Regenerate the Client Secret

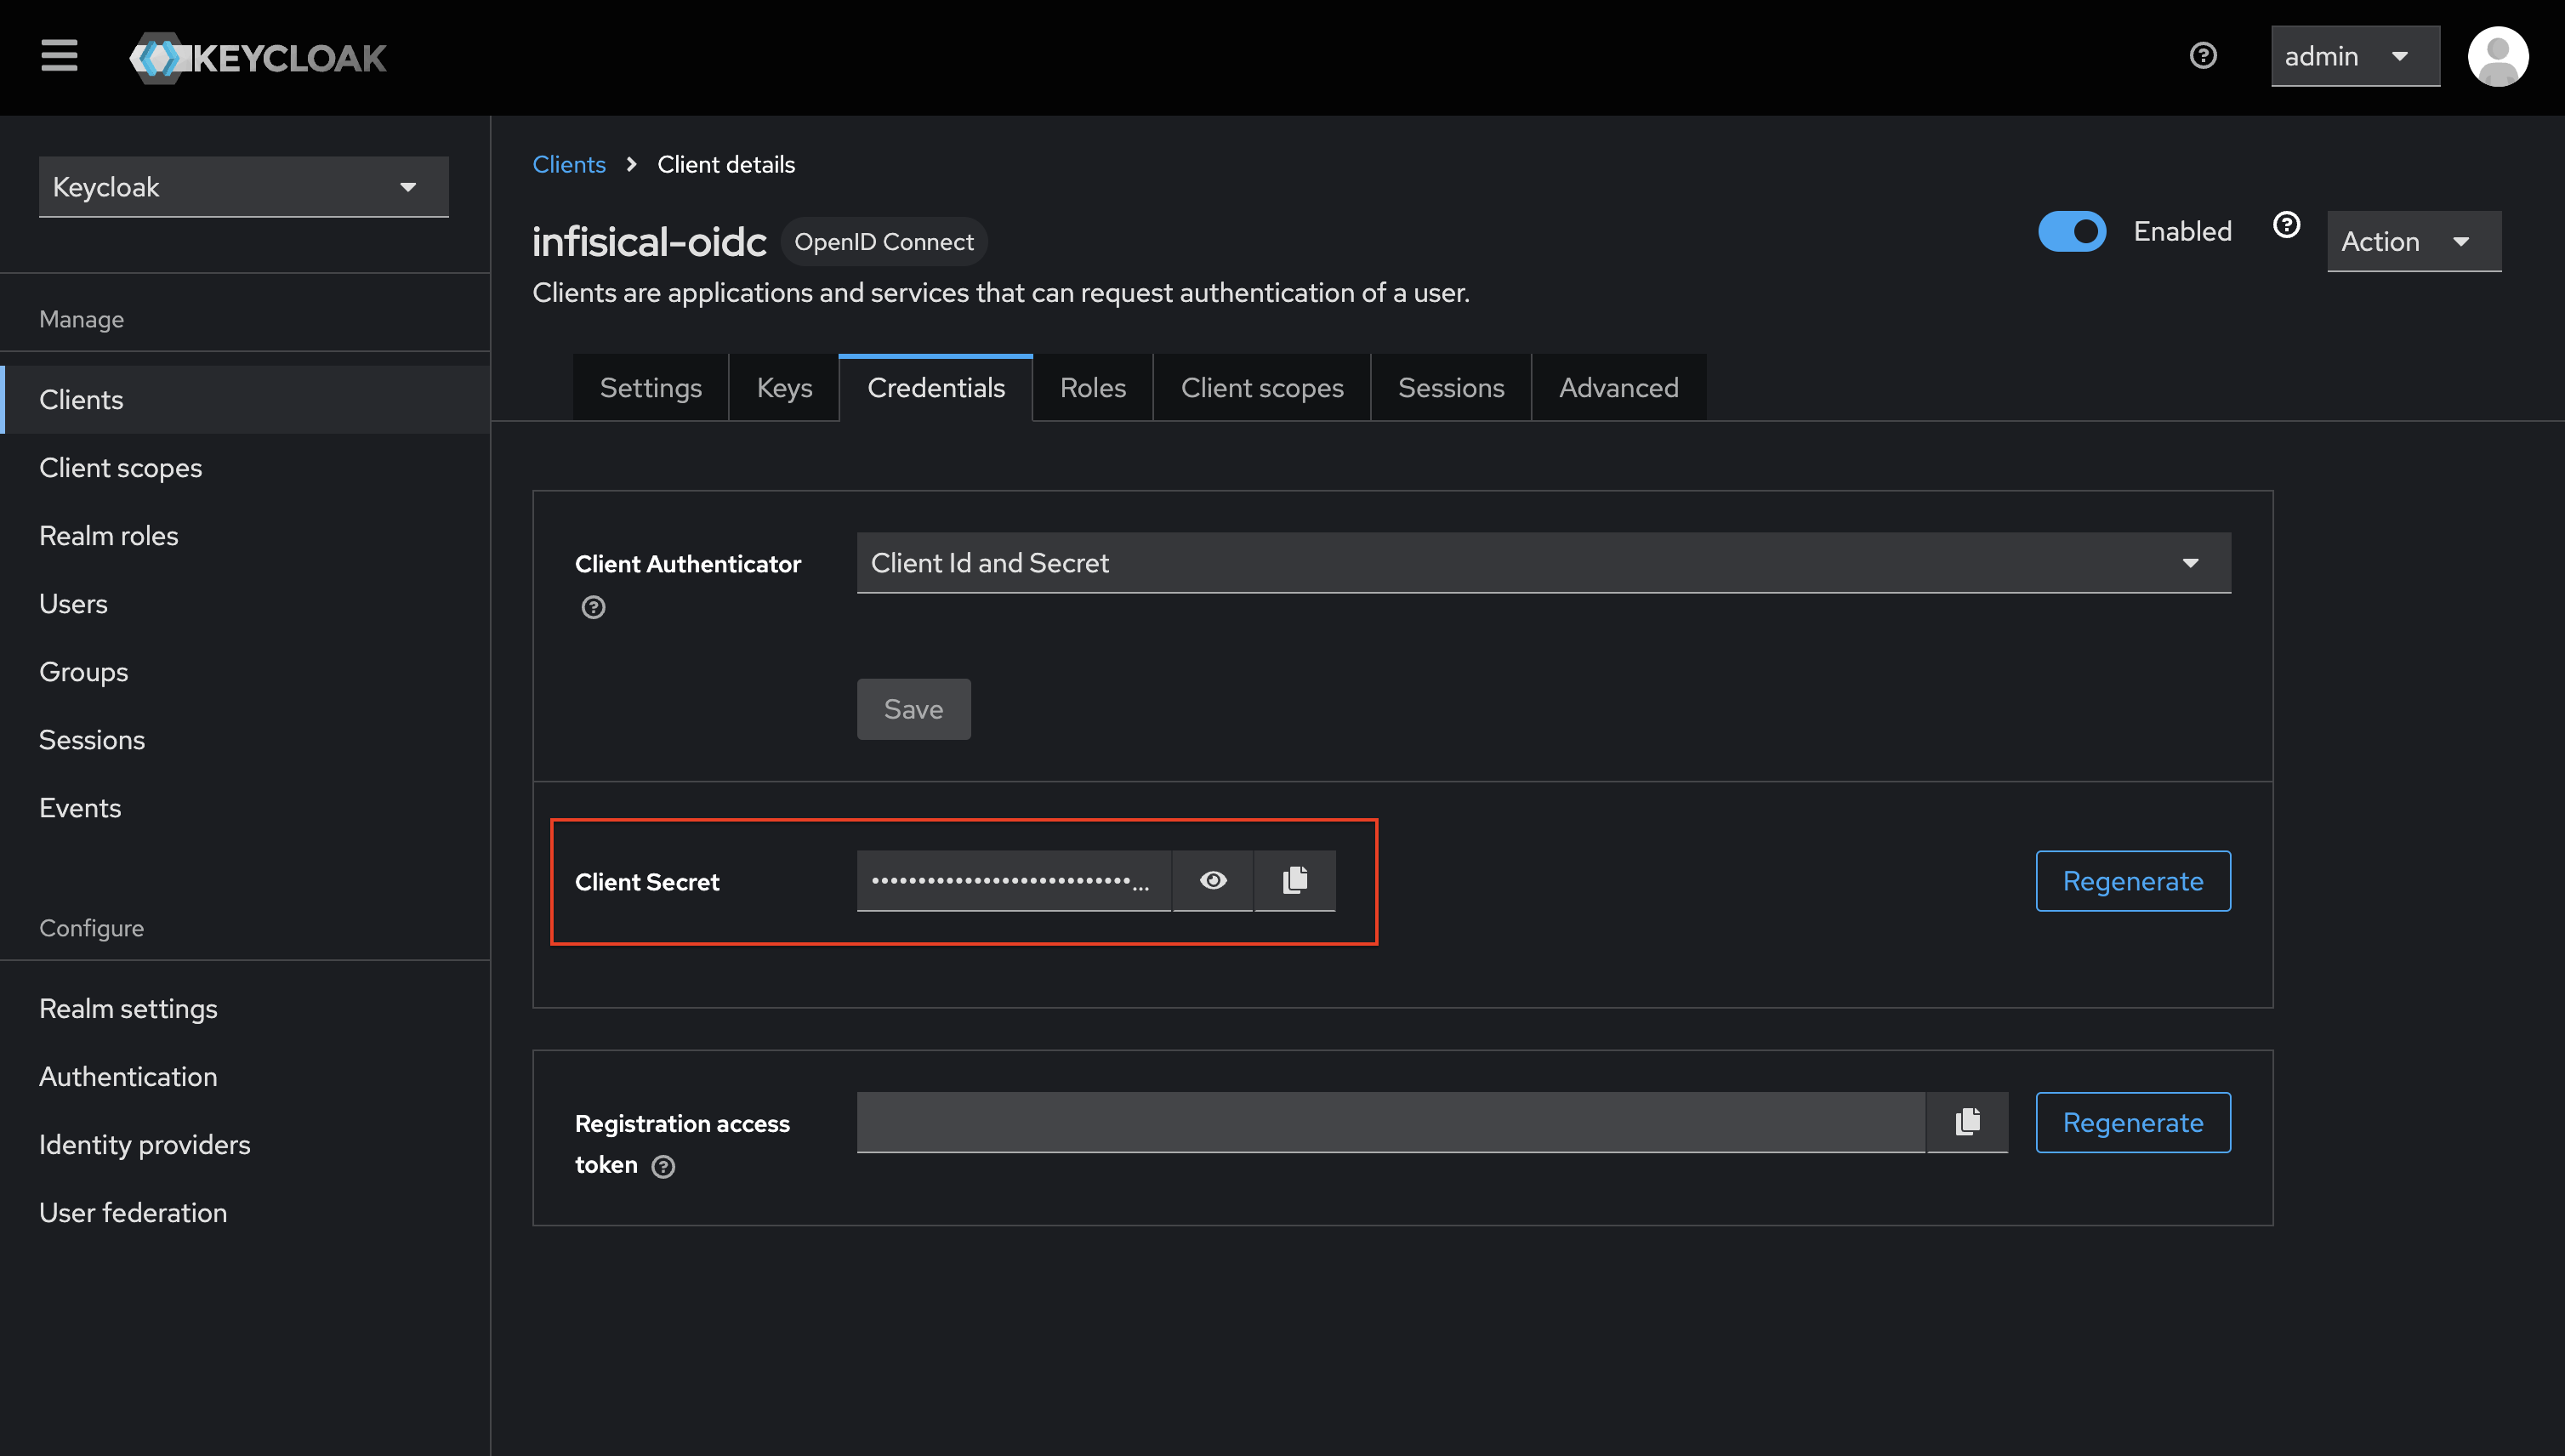click(x=2133, y=881)
